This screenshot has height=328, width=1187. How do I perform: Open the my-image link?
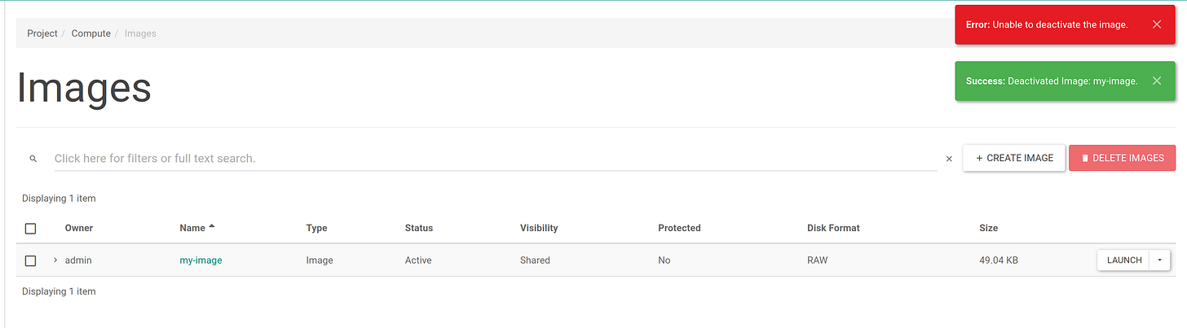tap(201, 260)
